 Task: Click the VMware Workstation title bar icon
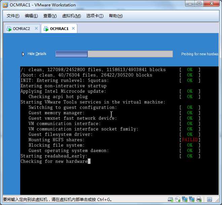pyautogui.click(x=5, y=5)
